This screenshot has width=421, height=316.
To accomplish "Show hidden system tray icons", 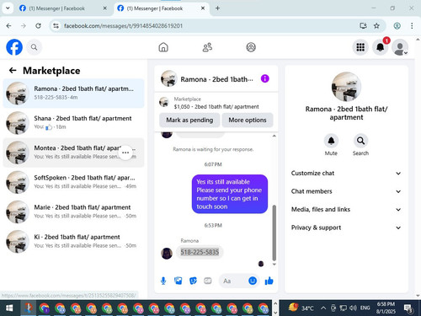I will pos(323,308).
